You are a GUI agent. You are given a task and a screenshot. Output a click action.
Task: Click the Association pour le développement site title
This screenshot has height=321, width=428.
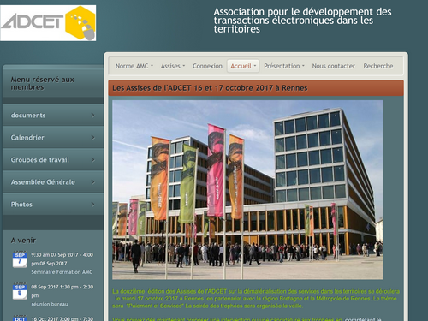click(302, 21)
